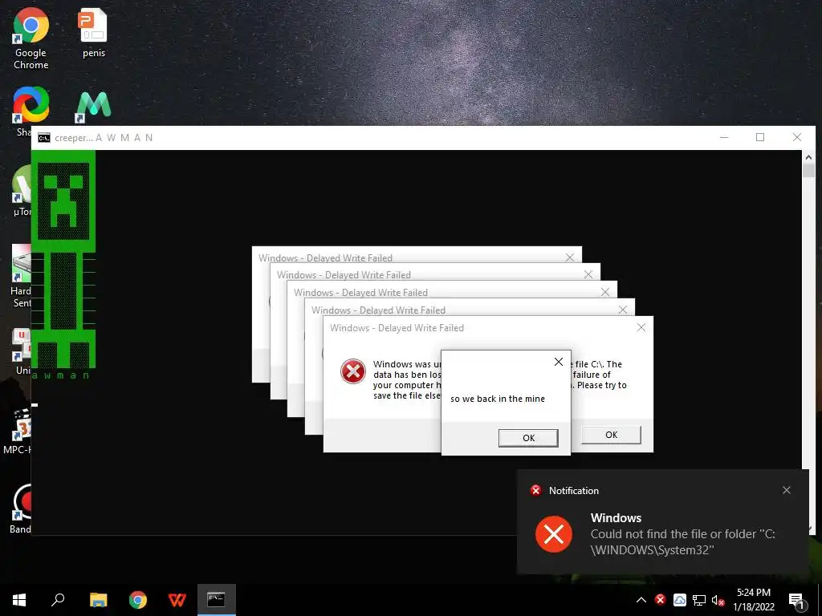Open File Explorer from taskbar
Screen dimensions: 822x616
tap(98, 600)
